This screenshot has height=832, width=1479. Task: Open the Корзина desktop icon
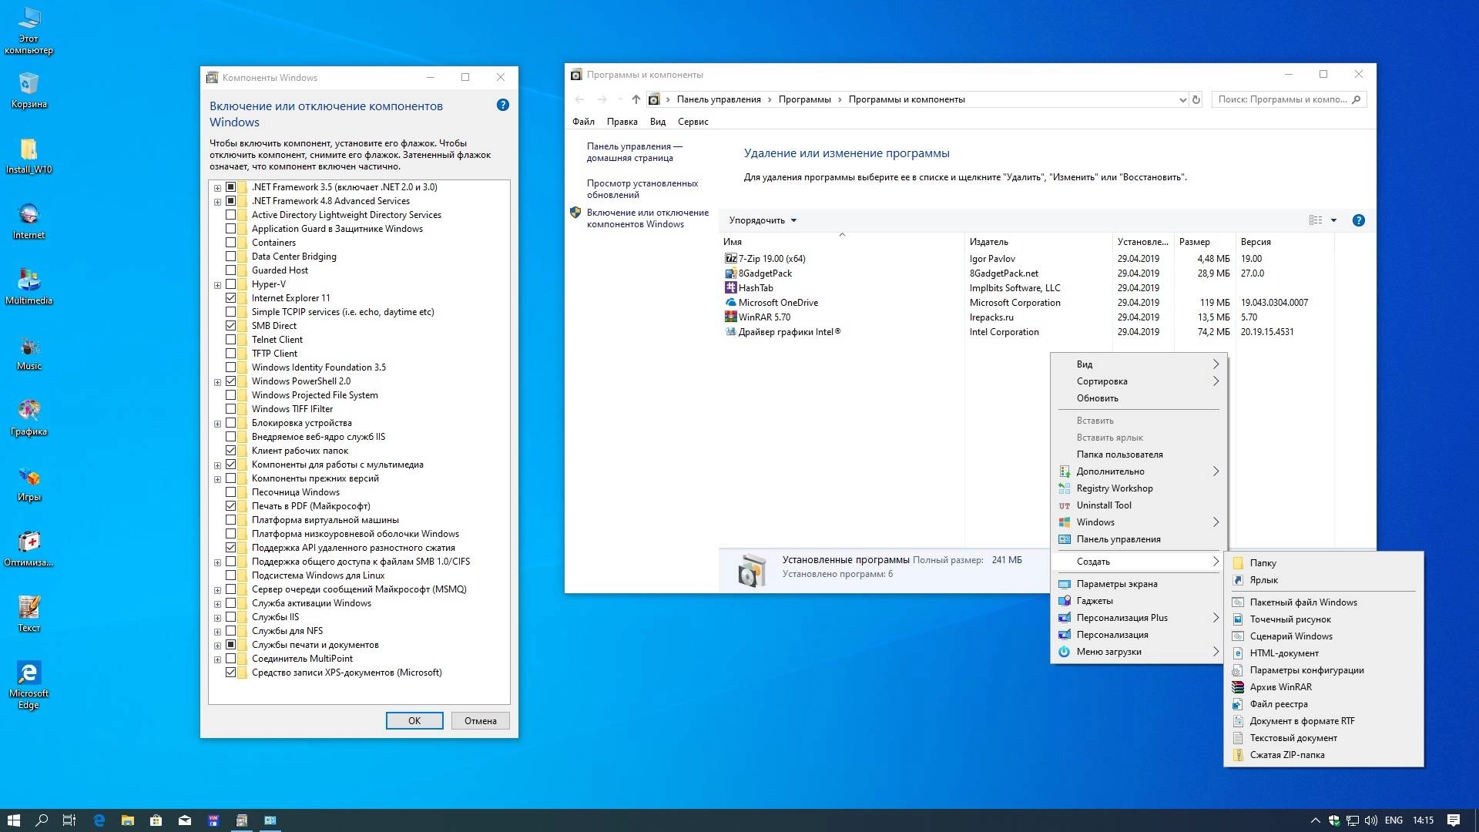[x=29, y=90]
